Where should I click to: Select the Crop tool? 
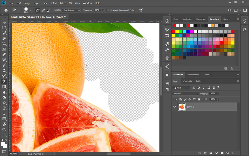pos(4,44)
